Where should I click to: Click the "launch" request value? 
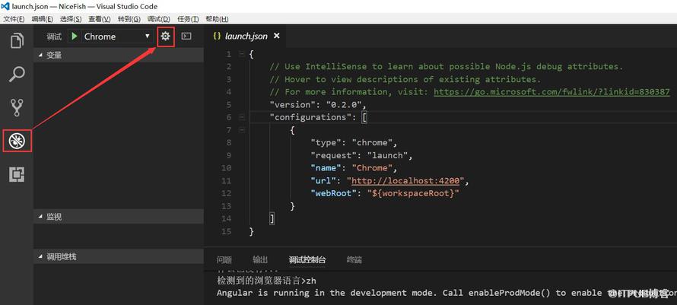[x=388, y=155]
